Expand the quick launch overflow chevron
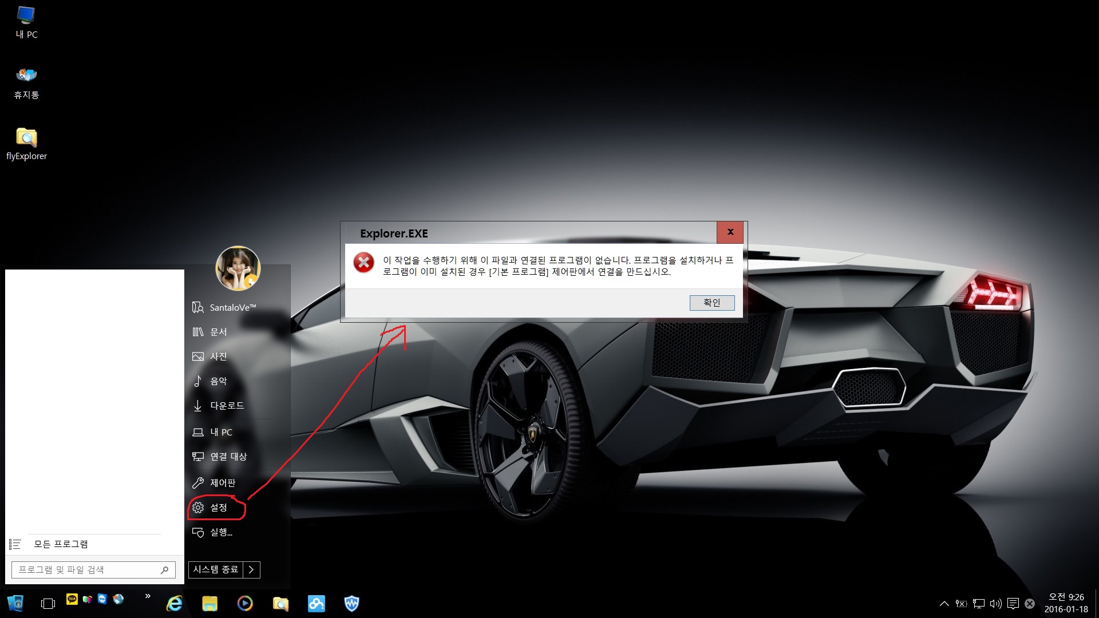1099x618 pixels. 148,596
